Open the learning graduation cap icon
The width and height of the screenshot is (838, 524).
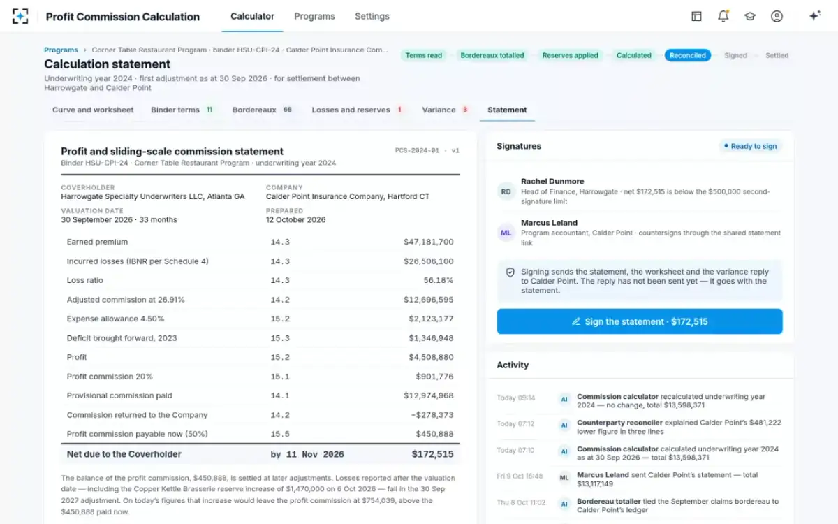click(750, 16)
